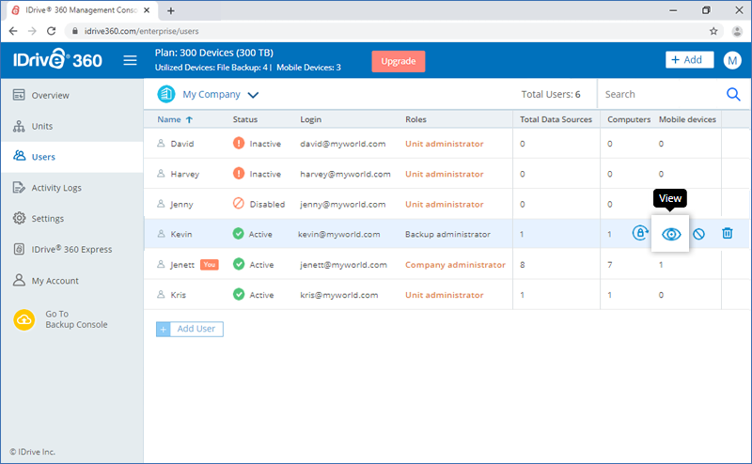Go back in the browser
The width and height of the screenshot is (752, 464).
(x=13, y=31)
